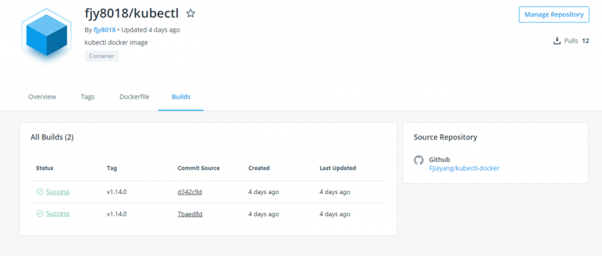Click the fjy8018/kubectl title
Viewport: 602px width, 256px height.
coord(132,14)
